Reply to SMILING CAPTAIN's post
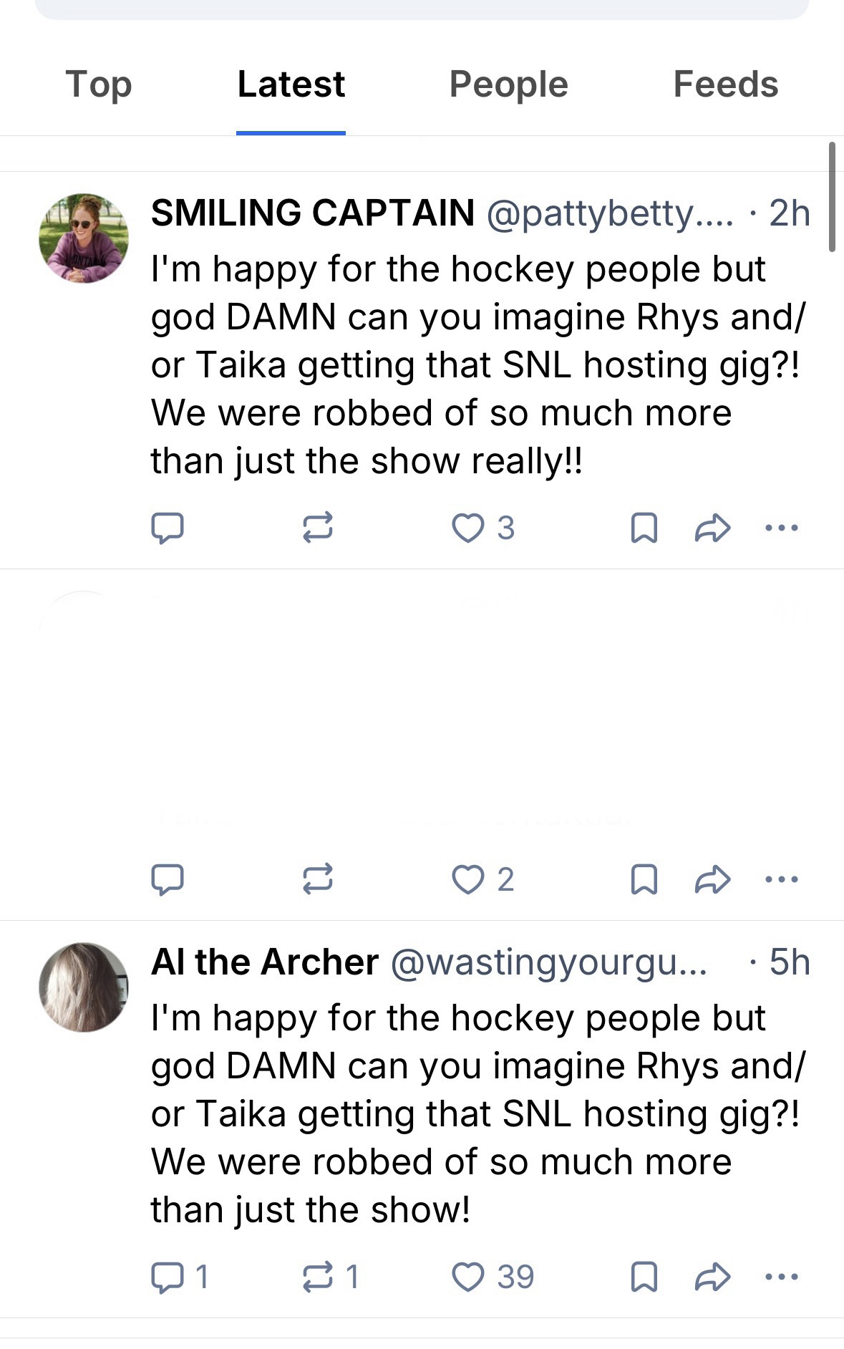 168,528
